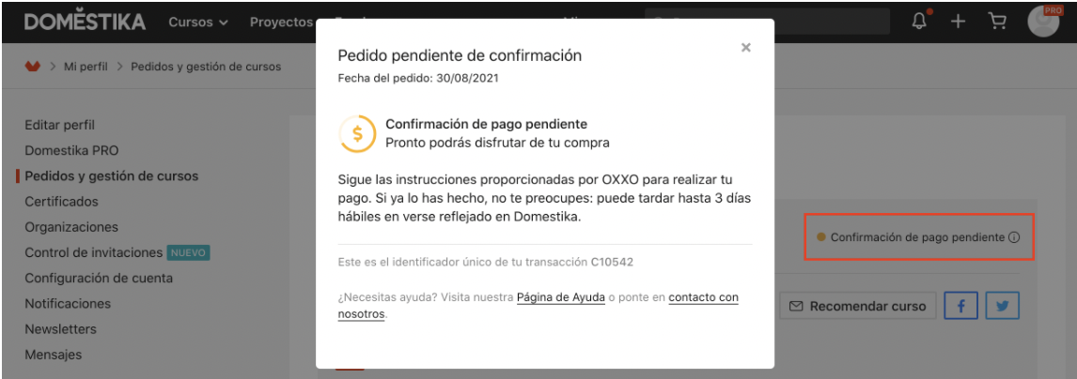Follow the Página de Ayuda link

pos(560,298)
